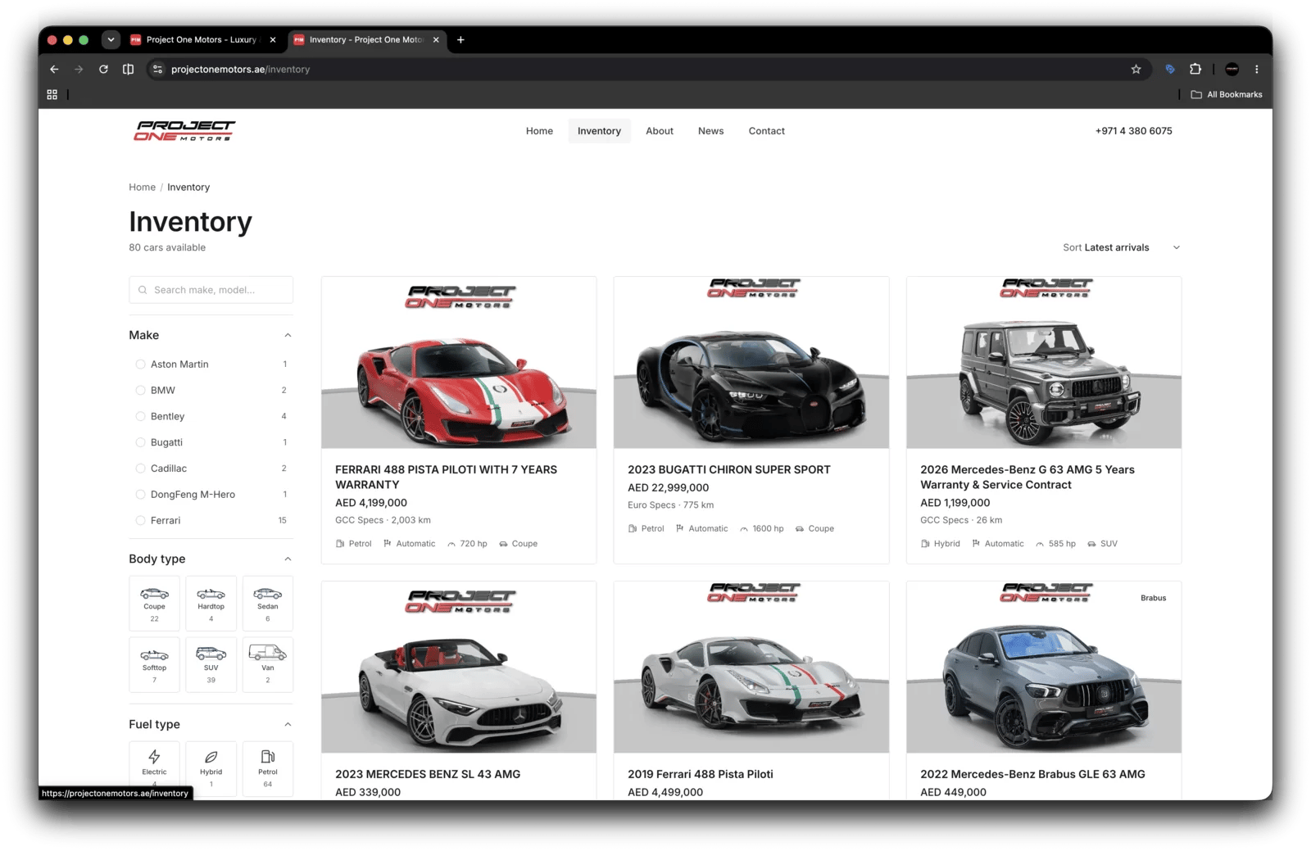Switch to Project One Motors - Luxury tab
This screenshot has width=1311, height=851.
coord(201,39)
